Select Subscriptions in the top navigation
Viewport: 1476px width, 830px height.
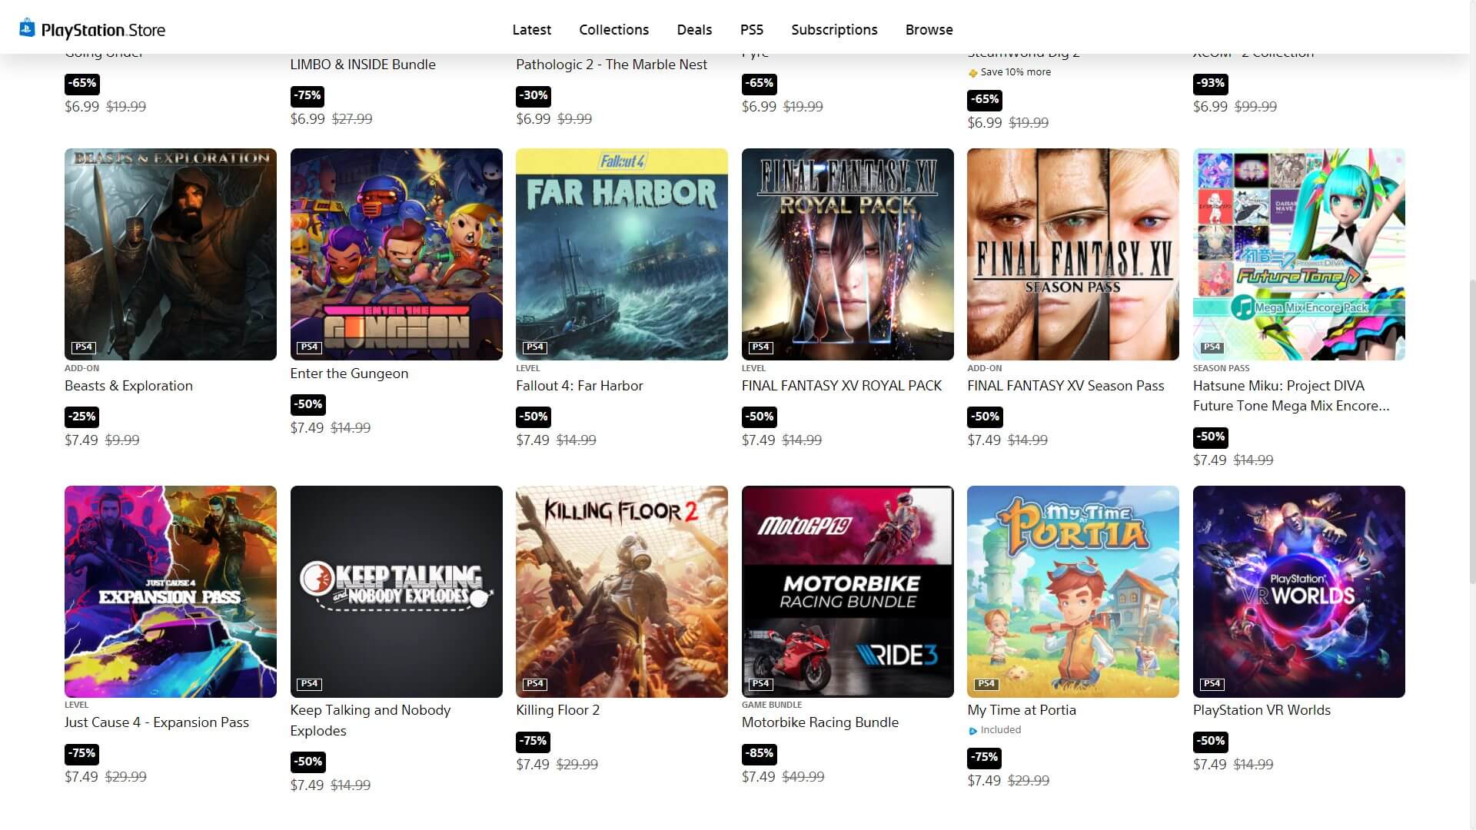click(834, 29)
